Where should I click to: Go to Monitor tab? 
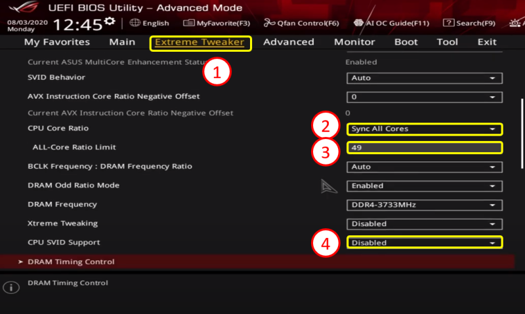[354, 42]
